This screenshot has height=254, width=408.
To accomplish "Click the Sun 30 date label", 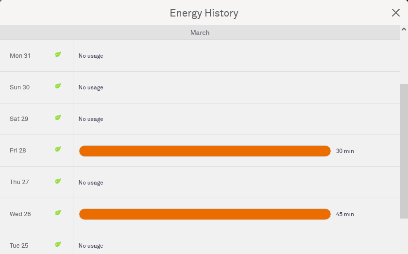I will coord(19,87).
